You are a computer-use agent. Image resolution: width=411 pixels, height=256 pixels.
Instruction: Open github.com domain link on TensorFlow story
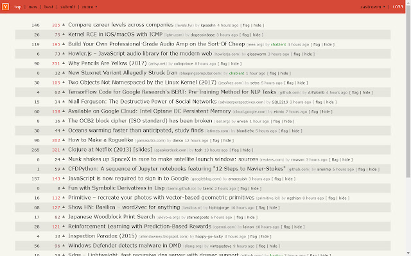point(290,92)
